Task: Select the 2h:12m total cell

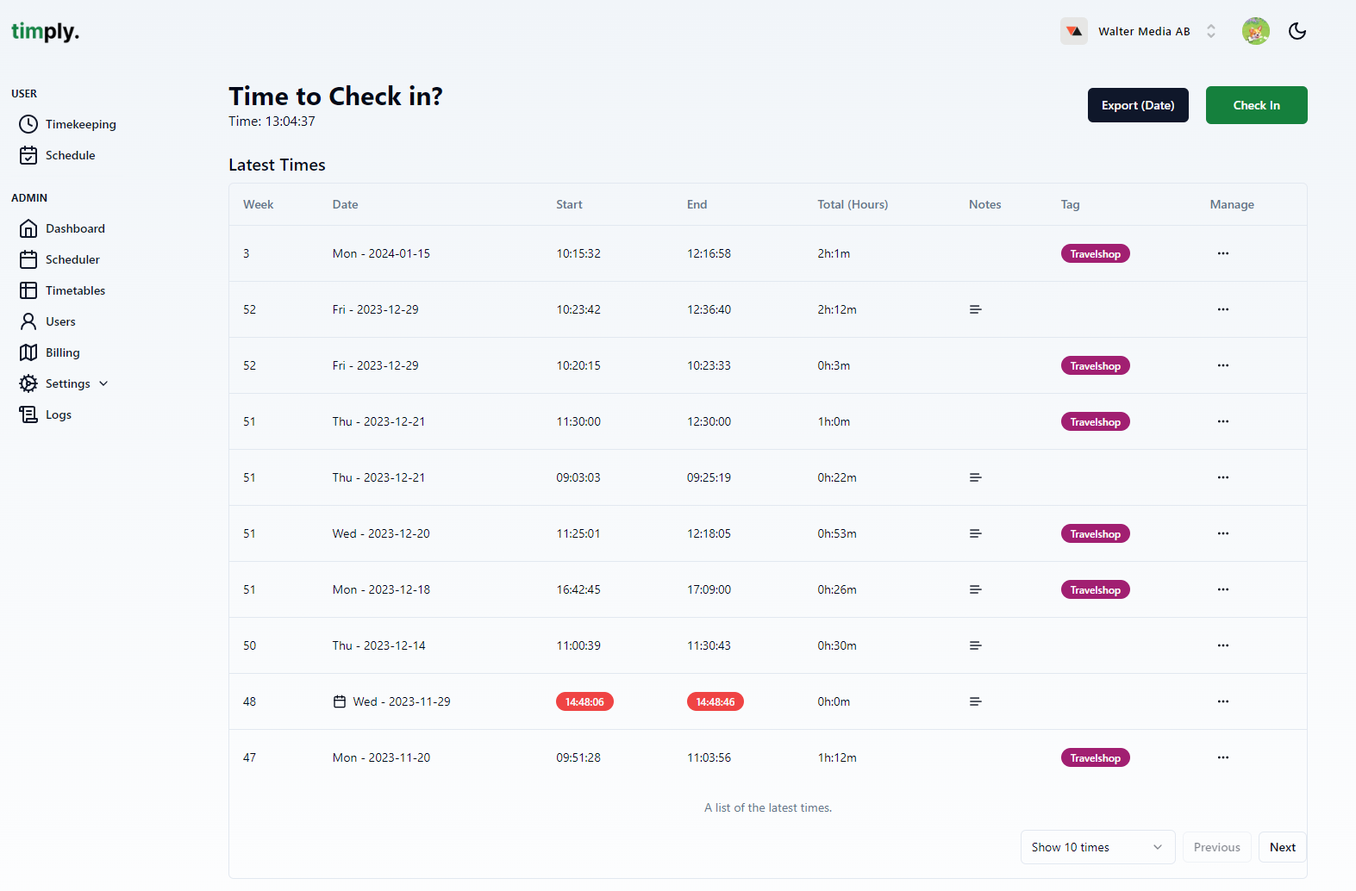Action: (837, 309)
